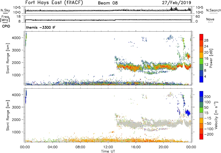Pick the Power colorbar segment between 16 and 20
The width and height of the screenshot is (221, 153).
click(x=201, y=55)
